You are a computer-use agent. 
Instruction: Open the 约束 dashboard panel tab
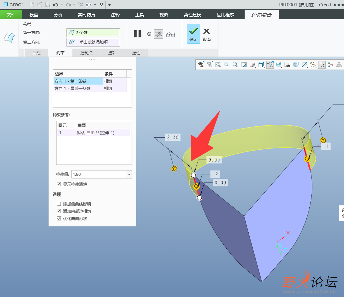point(60,53)
